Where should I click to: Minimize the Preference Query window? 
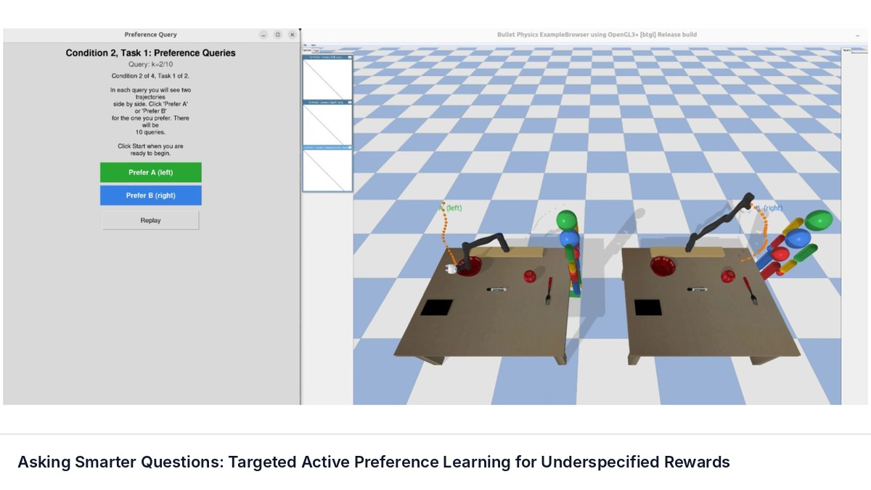(x=263, y=35)
